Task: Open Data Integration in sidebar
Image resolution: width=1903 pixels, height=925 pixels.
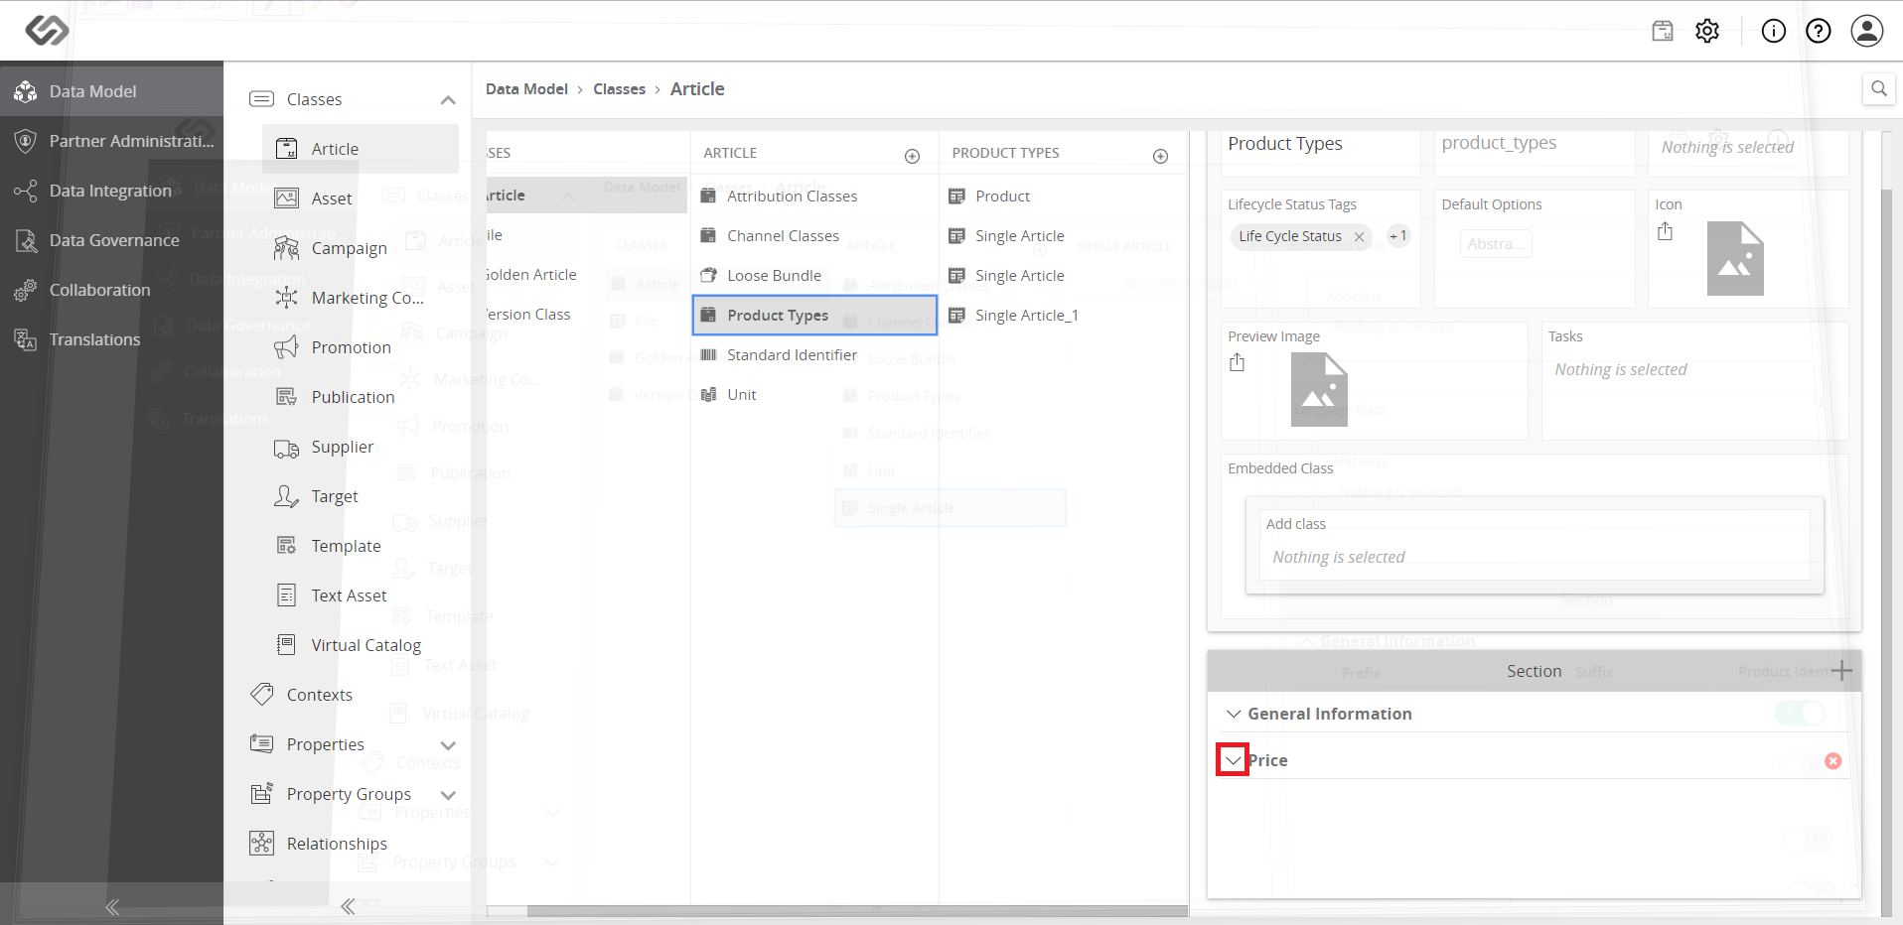Action: 111,191
